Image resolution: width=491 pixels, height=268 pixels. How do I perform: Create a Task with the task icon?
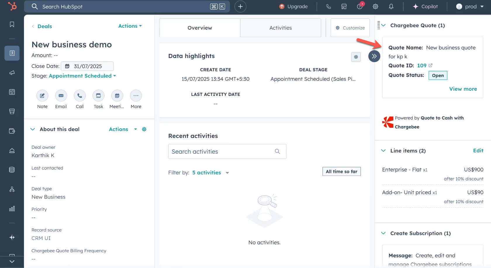click(98, 96)
